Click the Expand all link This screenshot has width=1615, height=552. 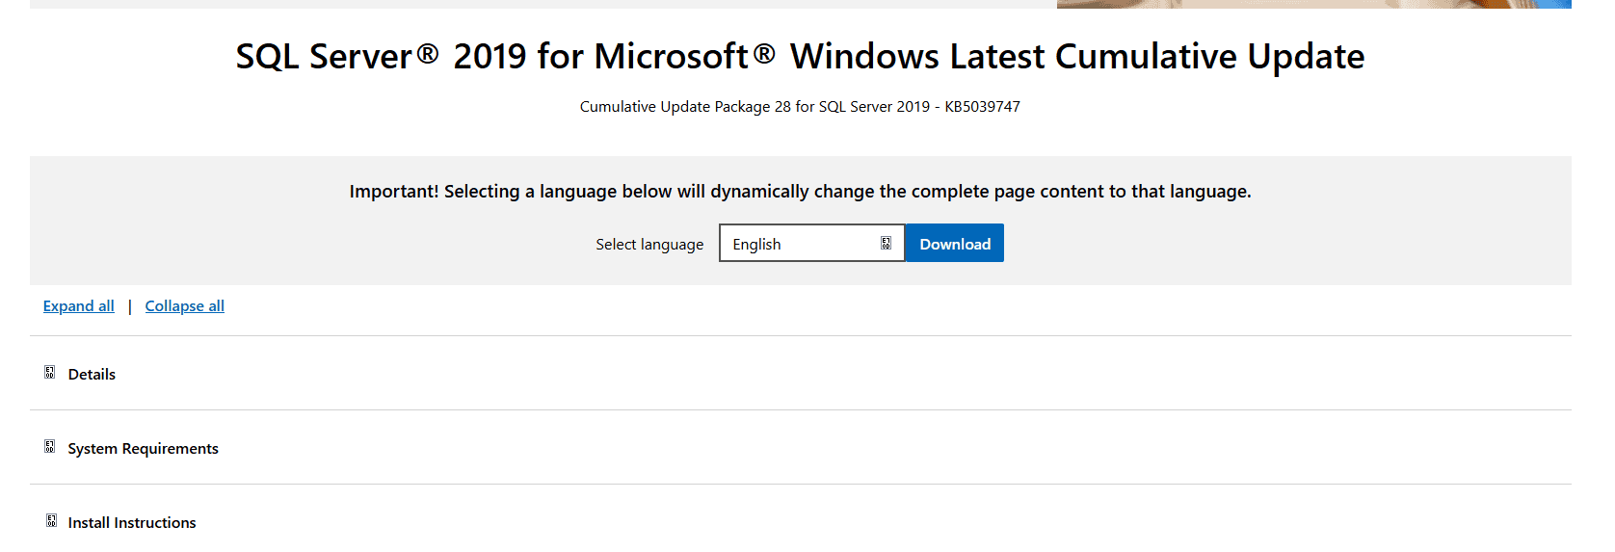tap(79, 306)
